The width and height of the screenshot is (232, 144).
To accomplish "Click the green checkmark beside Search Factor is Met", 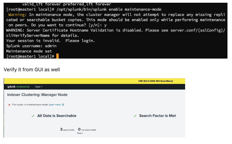I will [x=135, y=116].
